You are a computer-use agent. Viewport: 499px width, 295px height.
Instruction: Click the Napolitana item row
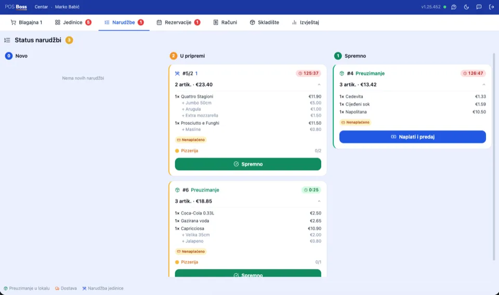point(412,112)
